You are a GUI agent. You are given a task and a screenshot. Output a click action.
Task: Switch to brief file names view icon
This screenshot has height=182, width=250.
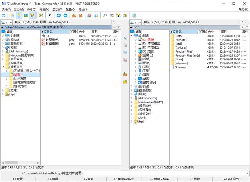12,16
